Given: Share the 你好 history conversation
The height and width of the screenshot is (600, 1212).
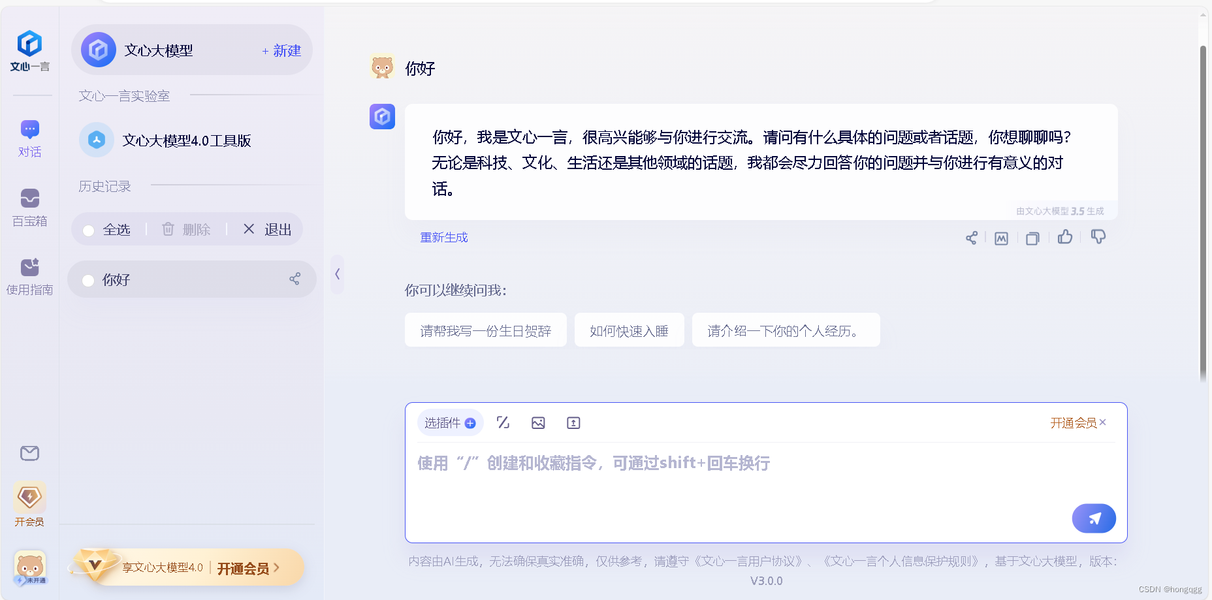Looking at the screenshot, I should 295,279.
